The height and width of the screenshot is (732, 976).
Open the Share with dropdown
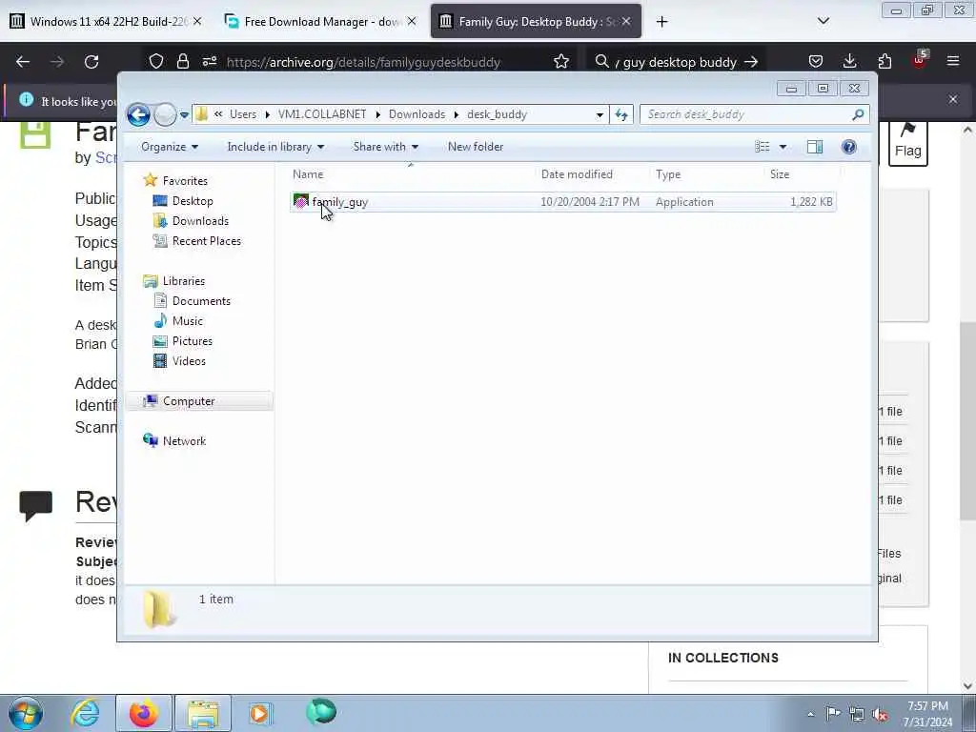pyautogui.click(x=385, y=147)
